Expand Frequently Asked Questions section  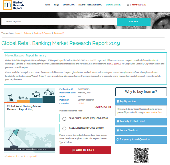[x=141, y=140]
